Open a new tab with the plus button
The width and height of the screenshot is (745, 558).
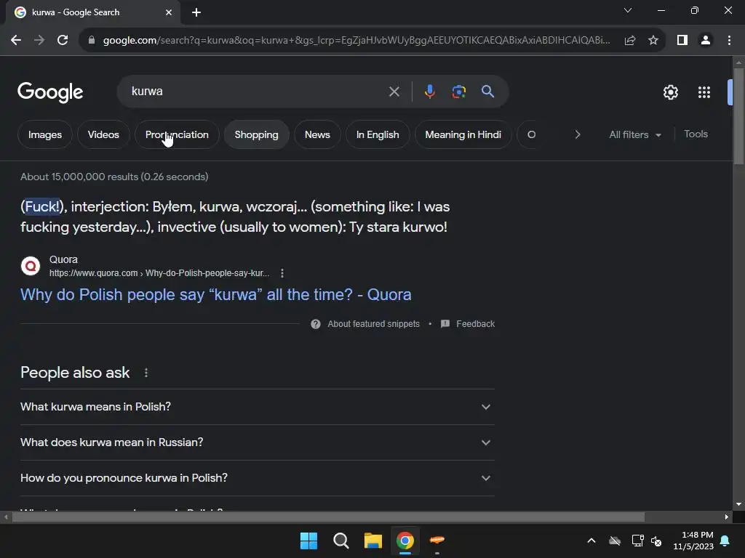pyautogui.click(x=196, y=12)
